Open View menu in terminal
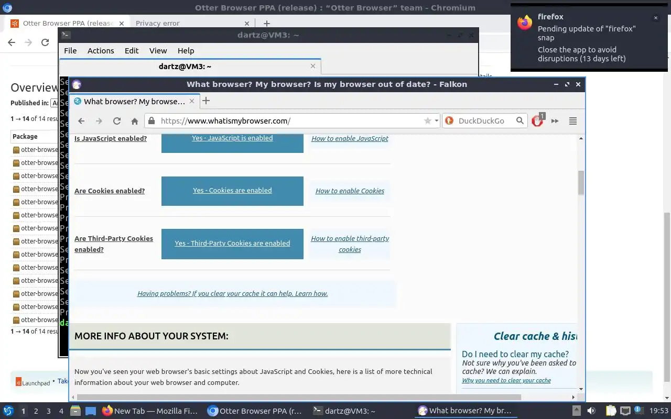 158,51
